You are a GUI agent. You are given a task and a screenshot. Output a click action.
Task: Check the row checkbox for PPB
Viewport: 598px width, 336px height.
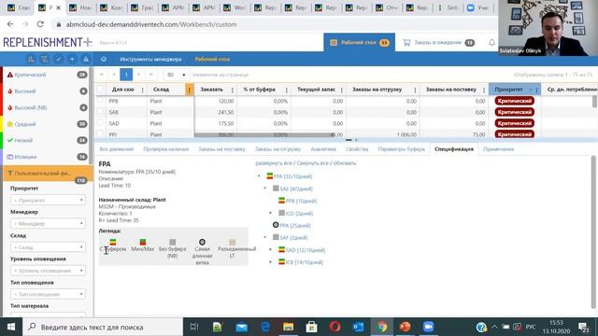pos(100,101)
